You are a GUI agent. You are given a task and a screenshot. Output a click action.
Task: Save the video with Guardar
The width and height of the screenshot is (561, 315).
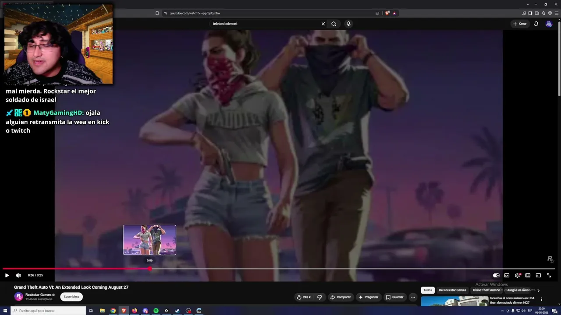point(394,297)
